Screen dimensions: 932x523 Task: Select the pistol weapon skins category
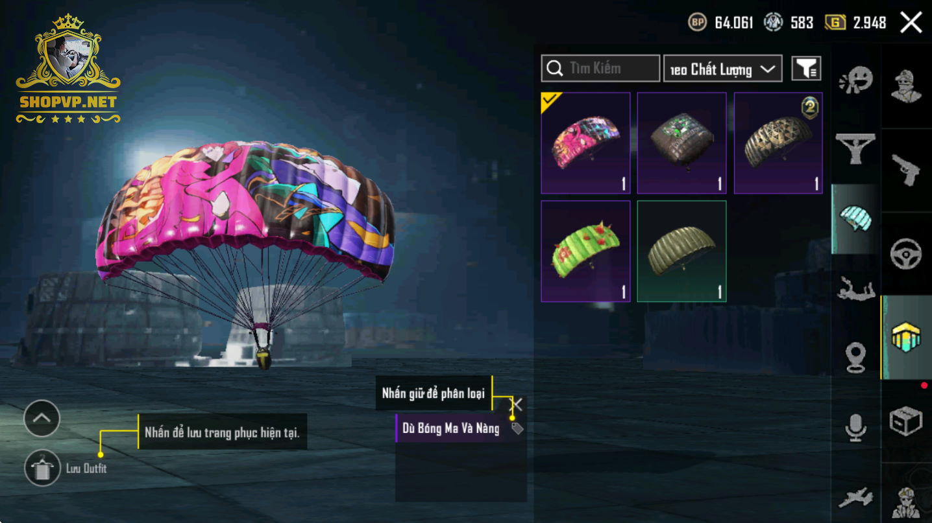(x=906, y=170)
